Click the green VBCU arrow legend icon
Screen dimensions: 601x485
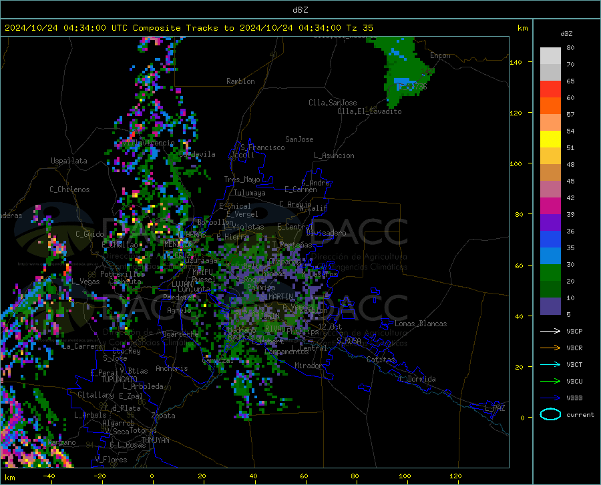tap(550, 382)
